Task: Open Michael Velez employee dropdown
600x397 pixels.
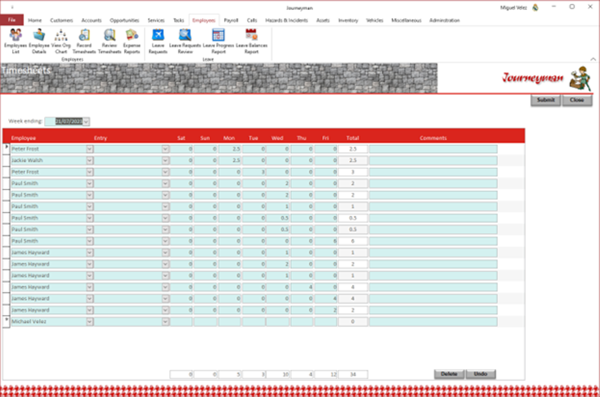Action: (x=89, y=322)
